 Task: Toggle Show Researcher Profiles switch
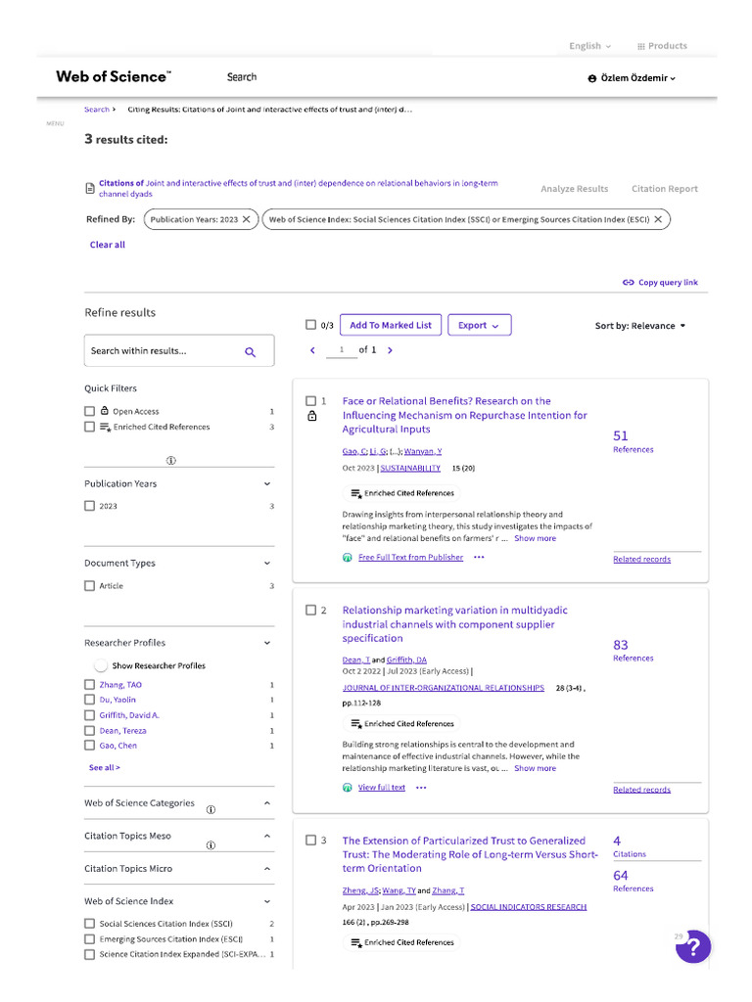tap(100, 665)
